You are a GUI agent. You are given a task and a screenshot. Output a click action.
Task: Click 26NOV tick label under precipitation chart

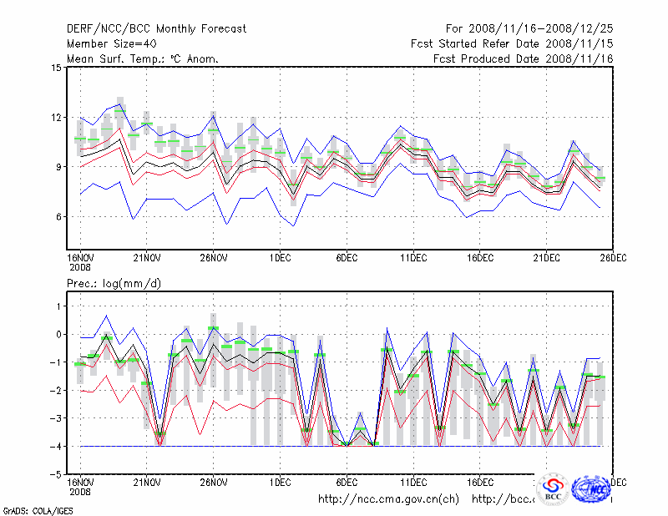click(213, 482)
